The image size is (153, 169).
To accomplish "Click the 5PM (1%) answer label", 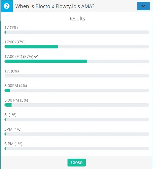I will pos(13,129).
